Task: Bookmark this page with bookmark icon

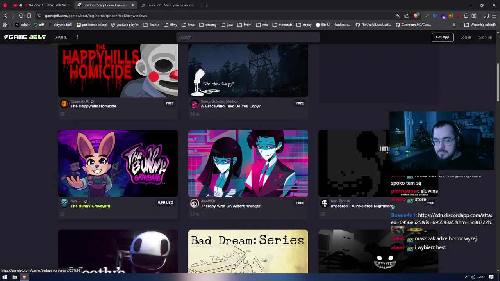Action: [29, 16]
